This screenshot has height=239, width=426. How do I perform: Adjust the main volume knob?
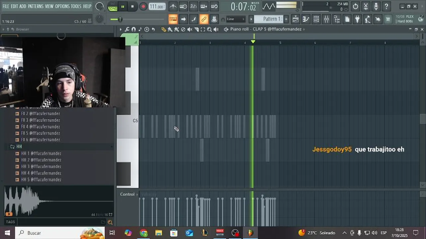coord(99,6)
